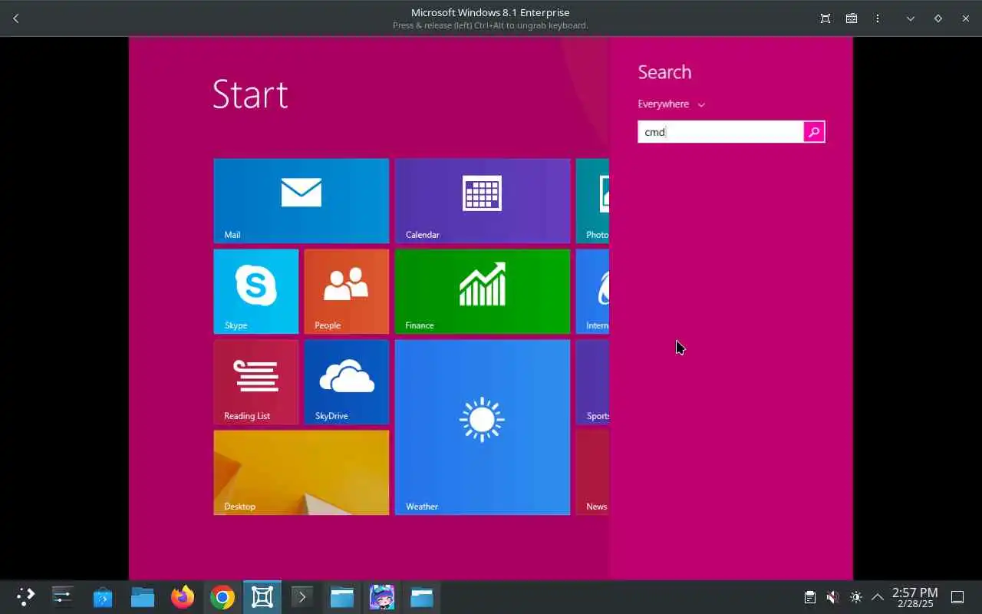Open the Desktop tile

pyautogui.click(x=302, y=473)
